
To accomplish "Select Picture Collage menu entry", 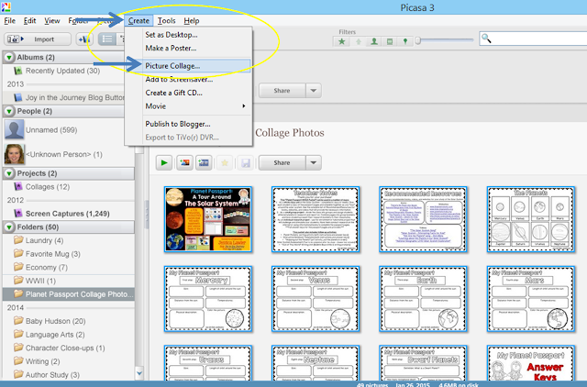I will [x=188, y=66].
